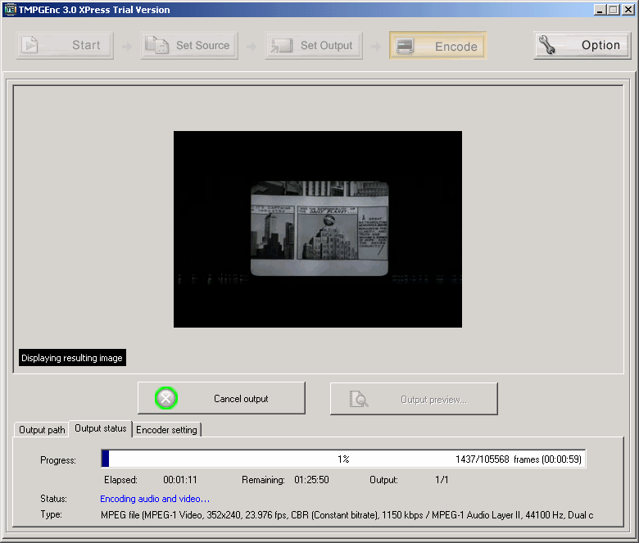Open the Encoder setting tab
The height and width of the screenshot is (543, 639).
tap(166, 430)
